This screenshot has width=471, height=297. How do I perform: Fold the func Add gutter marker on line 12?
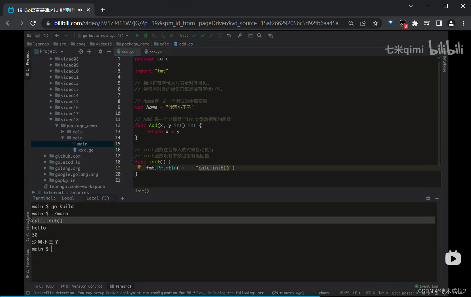click(x=133, y=125)
